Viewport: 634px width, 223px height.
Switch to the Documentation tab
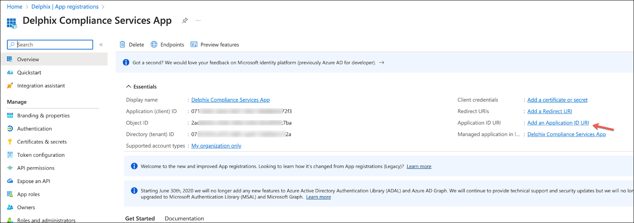[184, 219]
